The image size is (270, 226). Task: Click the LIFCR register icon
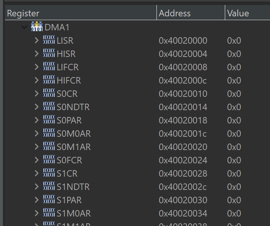(49, 66)
